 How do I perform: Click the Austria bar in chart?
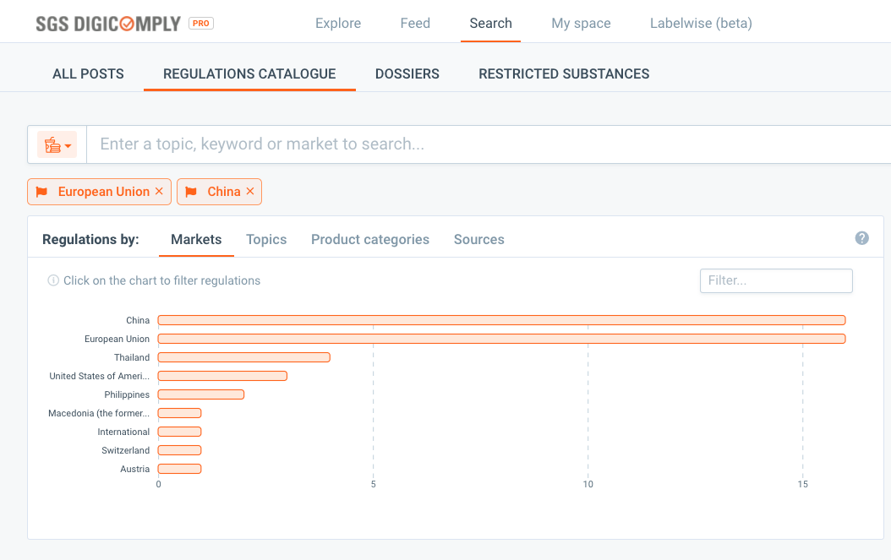179,469
